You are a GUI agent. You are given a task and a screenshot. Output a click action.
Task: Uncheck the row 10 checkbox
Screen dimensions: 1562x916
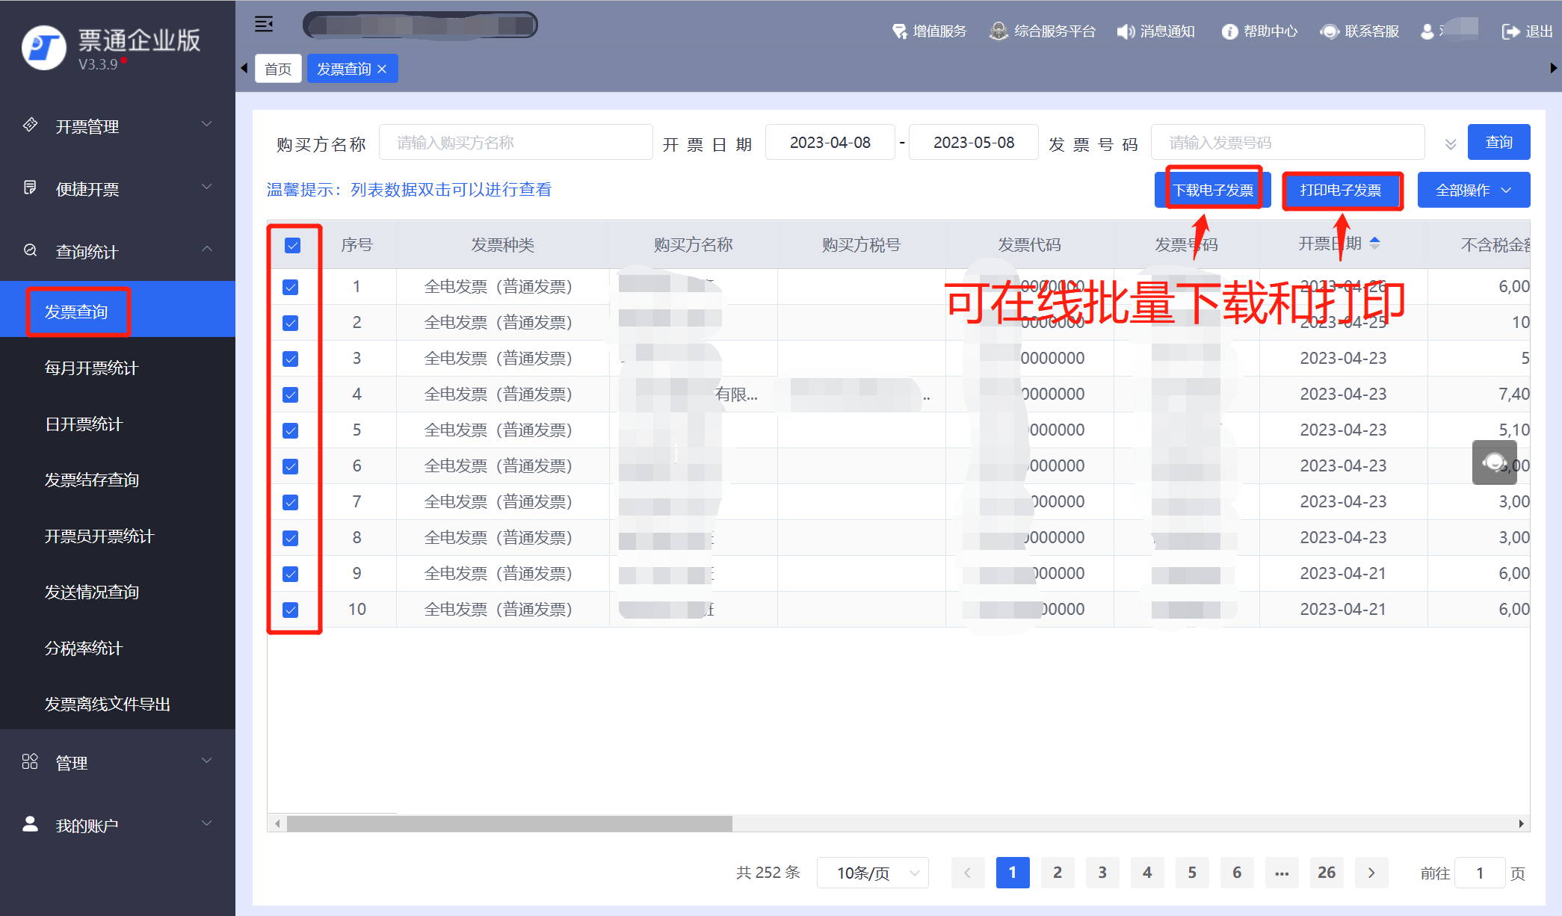pyautogui.click(x=291, y=610)
